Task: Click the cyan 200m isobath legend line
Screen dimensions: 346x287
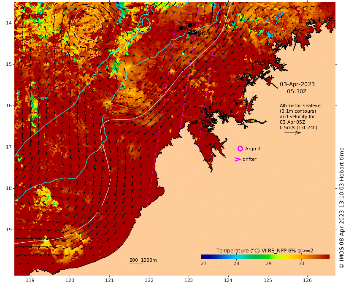Action: (136, 263)
